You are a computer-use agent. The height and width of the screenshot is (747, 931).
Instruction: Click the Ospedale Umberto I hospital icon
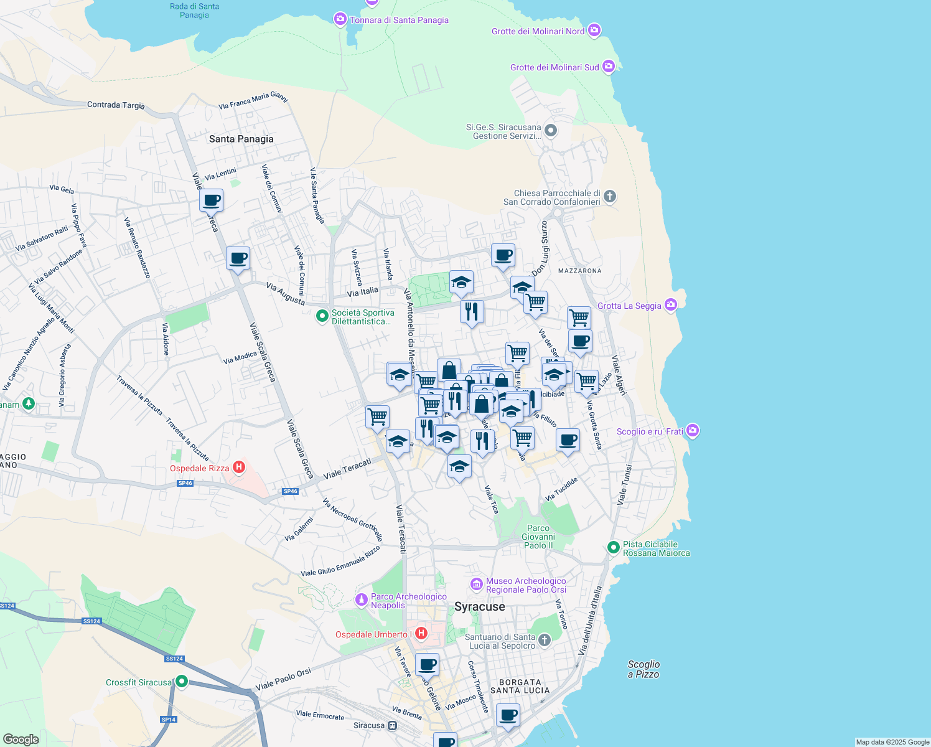pyautogui.click(x=421, y=634)
